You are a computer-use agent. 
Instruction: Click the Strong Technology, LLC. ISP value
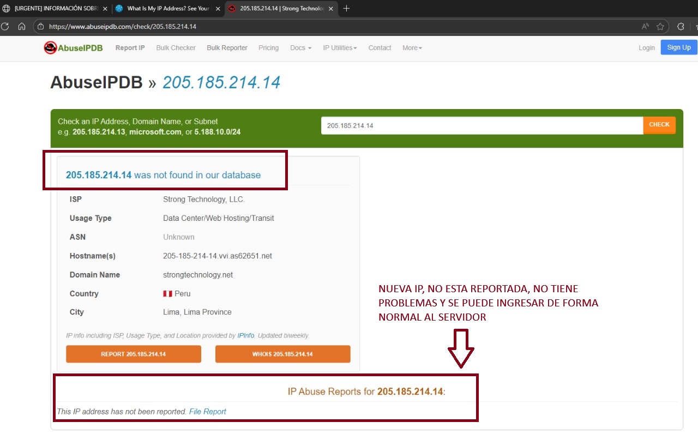click(x=204, y=200)
